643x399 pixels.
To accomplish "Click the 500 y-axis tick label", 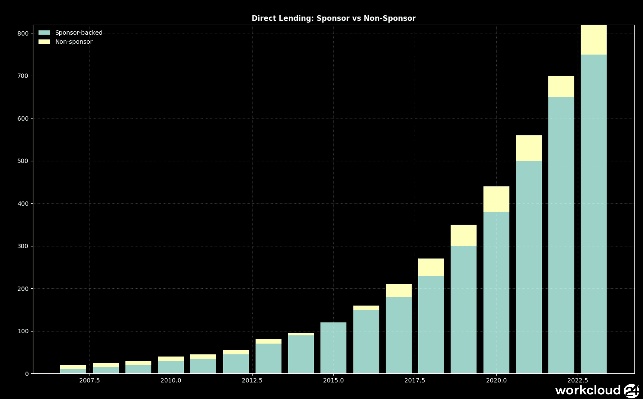I will (x=23, y=161).
